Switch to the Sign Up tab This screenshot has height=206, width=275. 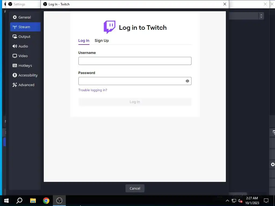pyautogui.click(x=102, y=41)
